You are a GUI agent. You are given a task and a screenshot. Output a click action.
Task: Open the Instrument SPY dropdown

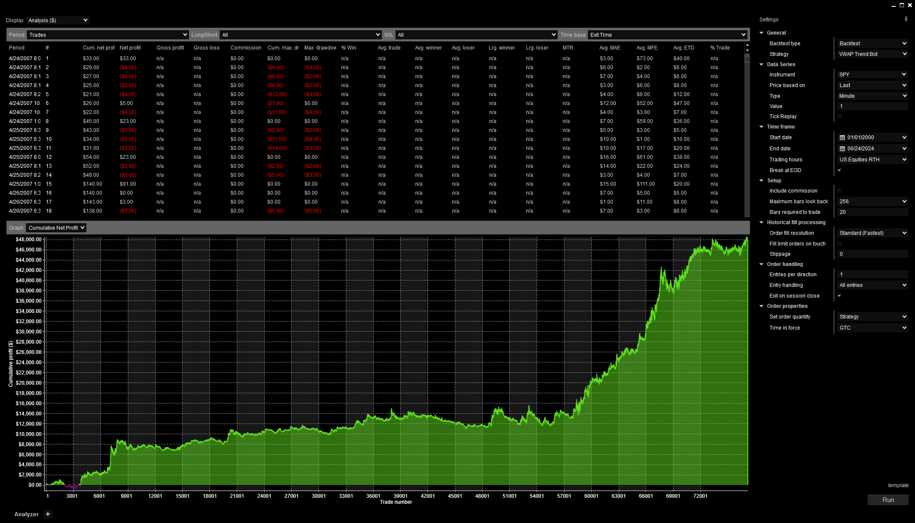pos(872,74)
